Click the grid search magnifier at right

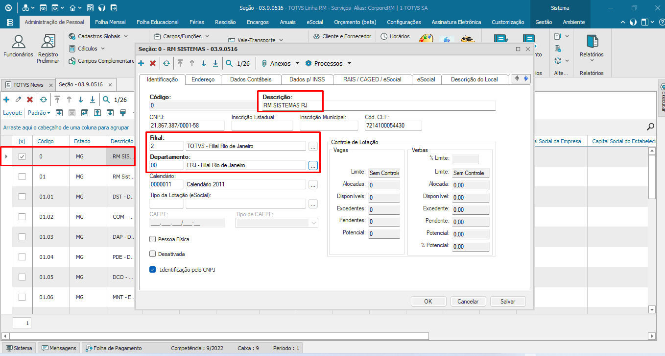pyautogui.click(x=651, y=127)
